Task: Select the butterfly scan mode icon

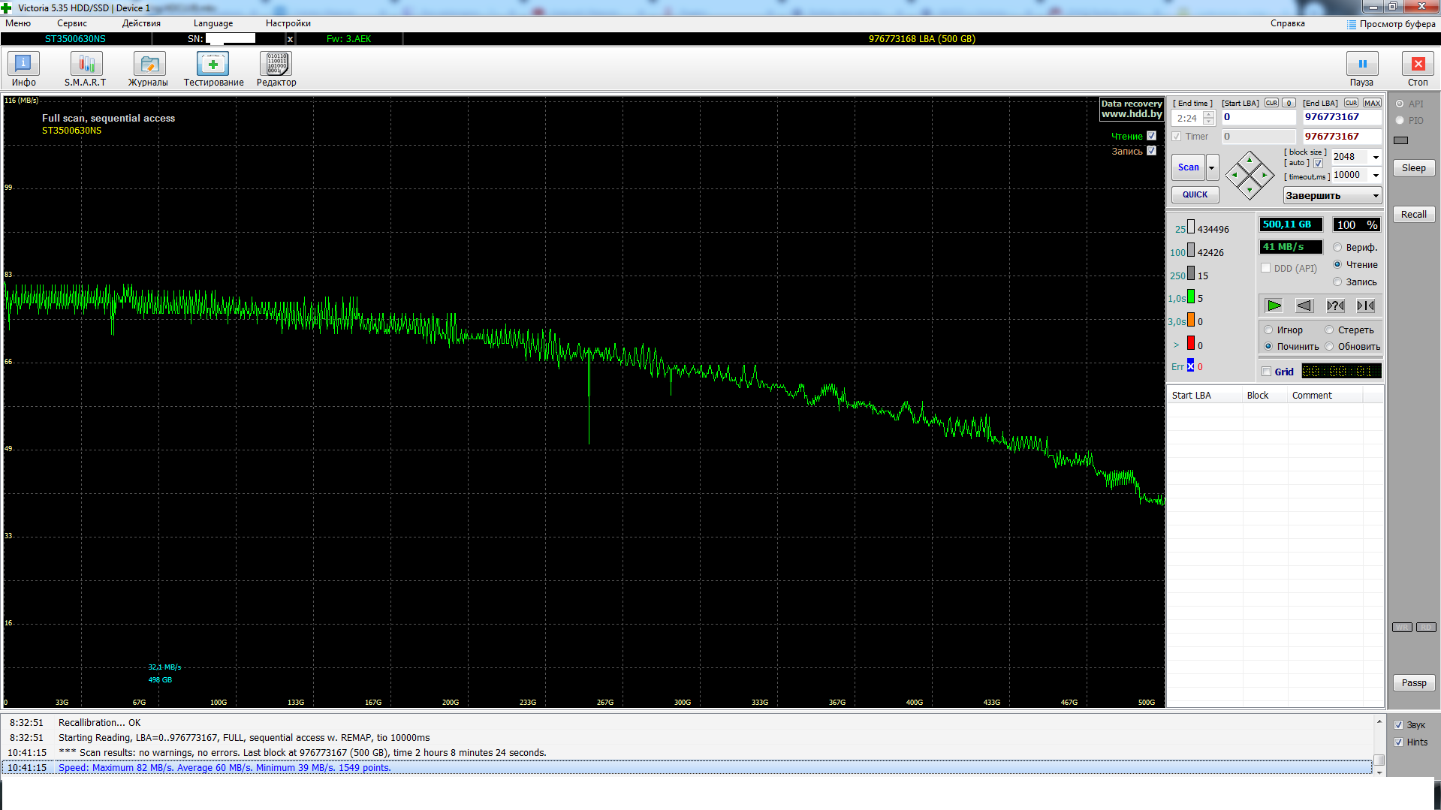Action: [x=1366, y=306]
